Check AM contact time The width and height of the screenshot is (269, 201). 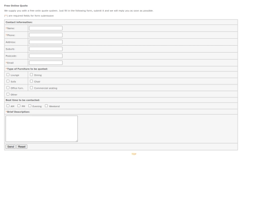8,106
